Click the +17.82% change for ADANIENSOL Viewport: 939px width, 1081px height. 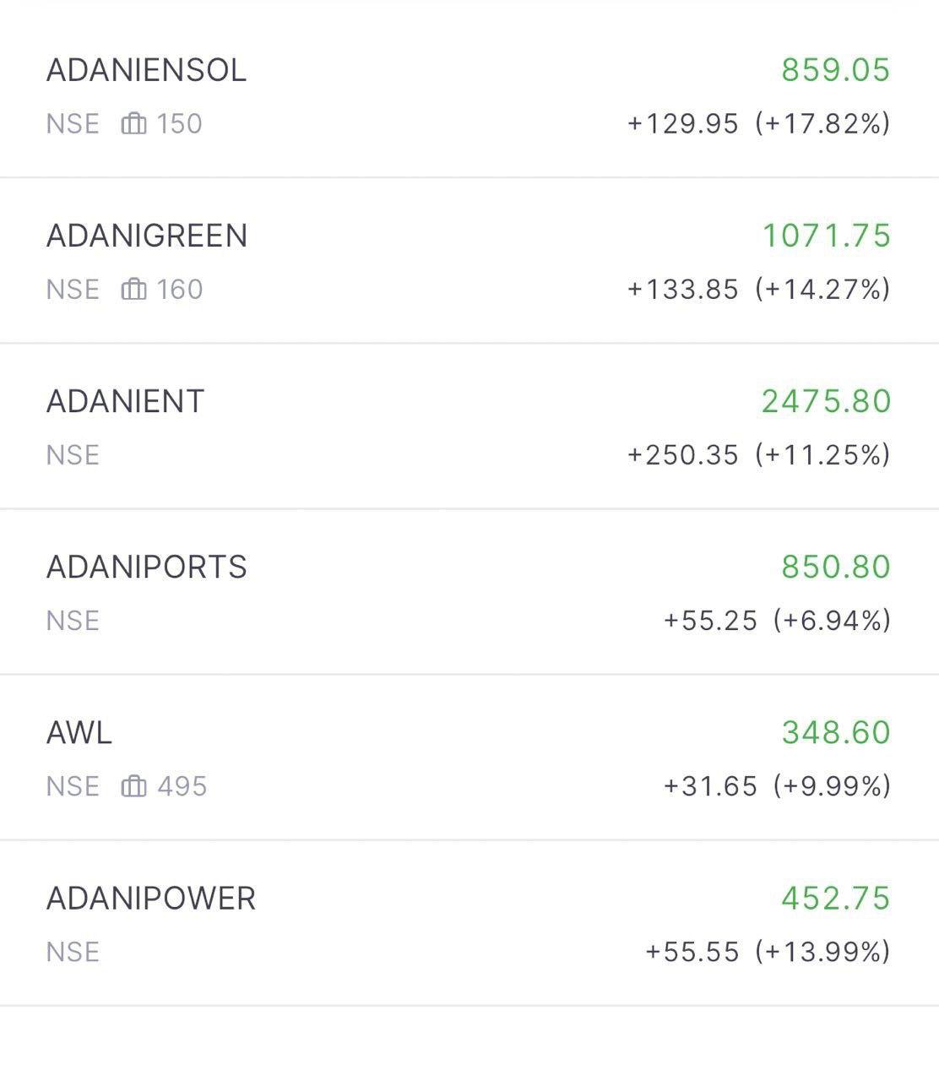[x=822, y=124]
